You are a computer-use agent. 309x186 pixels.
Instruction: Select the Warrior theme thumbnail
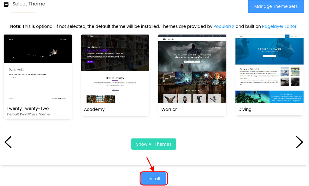click(192, 69)
